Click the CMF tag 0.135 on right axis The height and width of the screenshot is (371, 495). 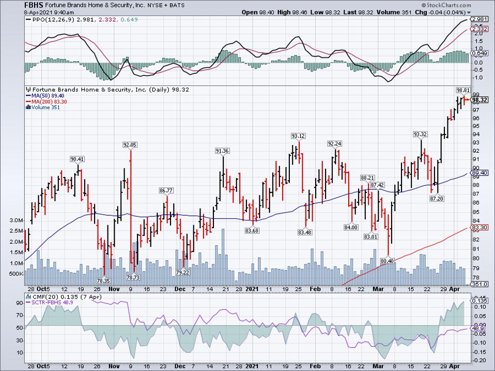pyautogui.click(x=479, y=301)
